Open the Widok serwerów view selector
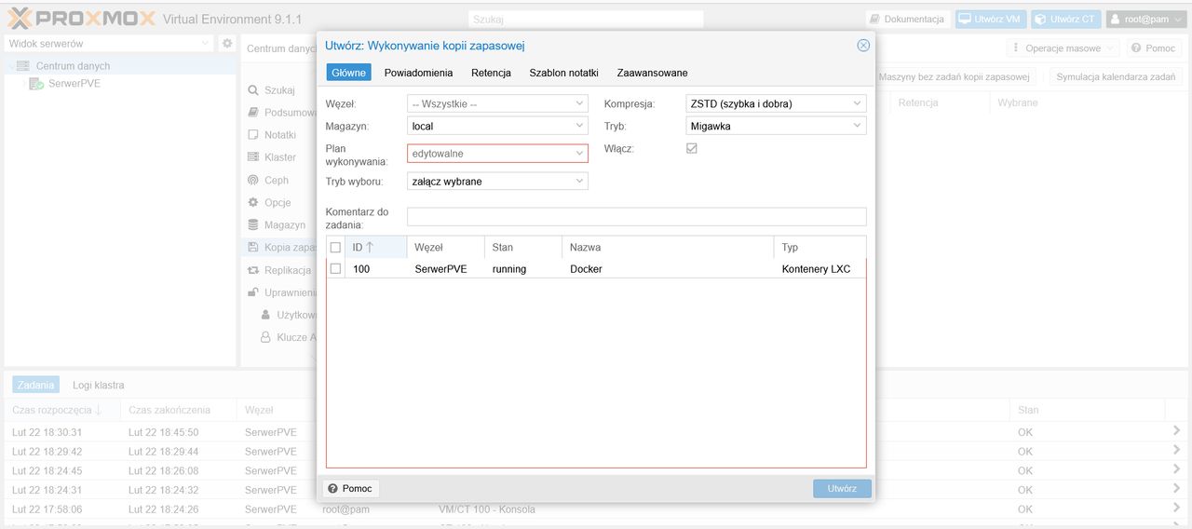The image size is (1192, 529). tap(109, 44)
